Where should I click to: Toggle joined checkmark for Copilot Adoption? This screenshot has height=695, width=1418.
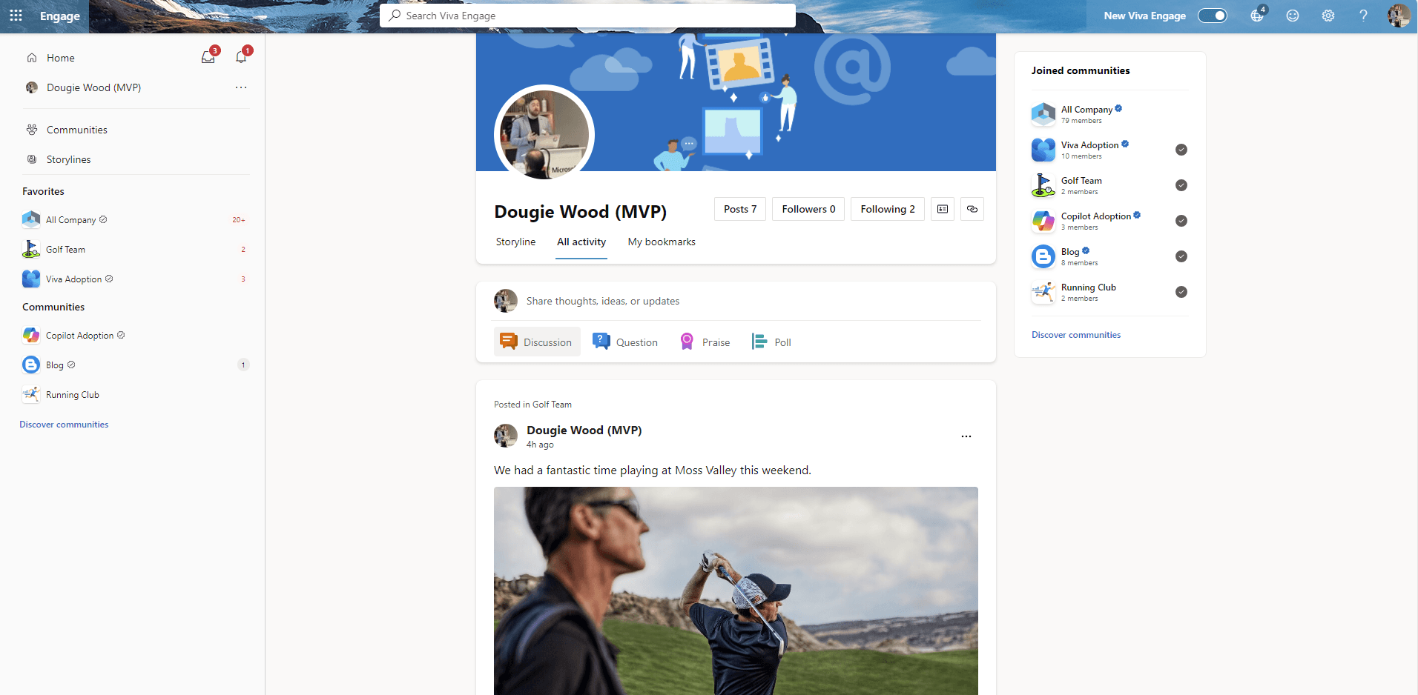pos(1181,221)
